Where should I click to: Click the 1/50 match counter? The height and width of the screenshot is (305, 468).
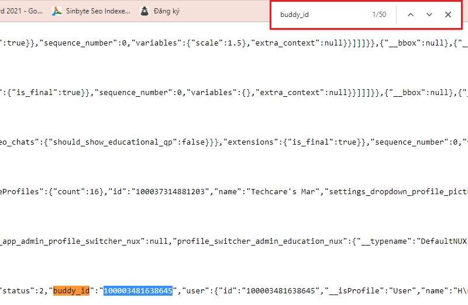click(379, 15)
